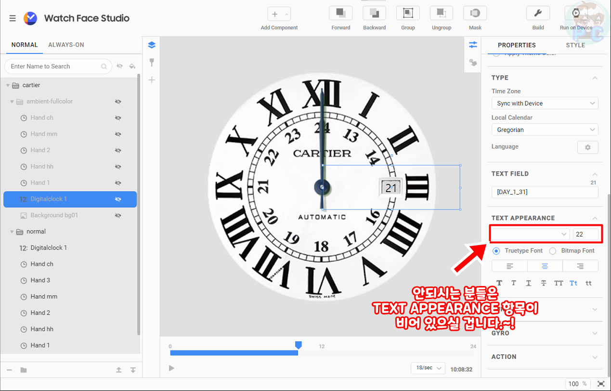Toggle visibility of ambient Hand 1
The image size is (611, 391).
(118, 183)
